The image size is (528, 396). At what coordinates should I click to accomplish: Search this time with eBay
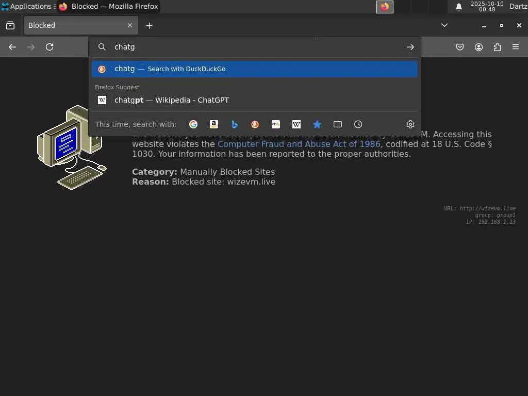tap(276, 124)
